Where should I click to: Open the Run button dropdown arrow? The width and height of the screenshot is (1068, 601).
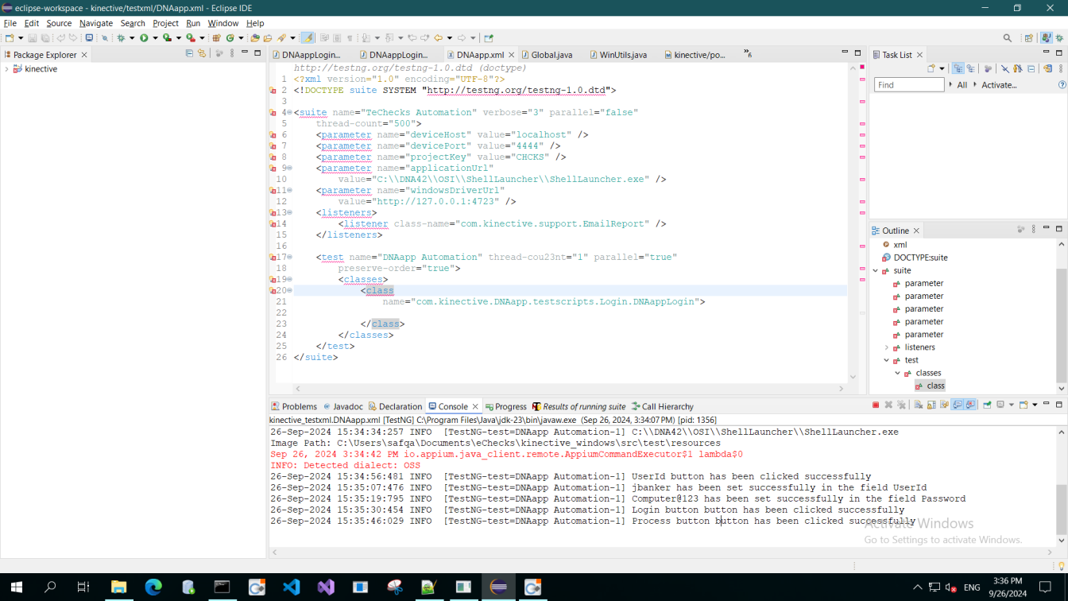point(154,38)
